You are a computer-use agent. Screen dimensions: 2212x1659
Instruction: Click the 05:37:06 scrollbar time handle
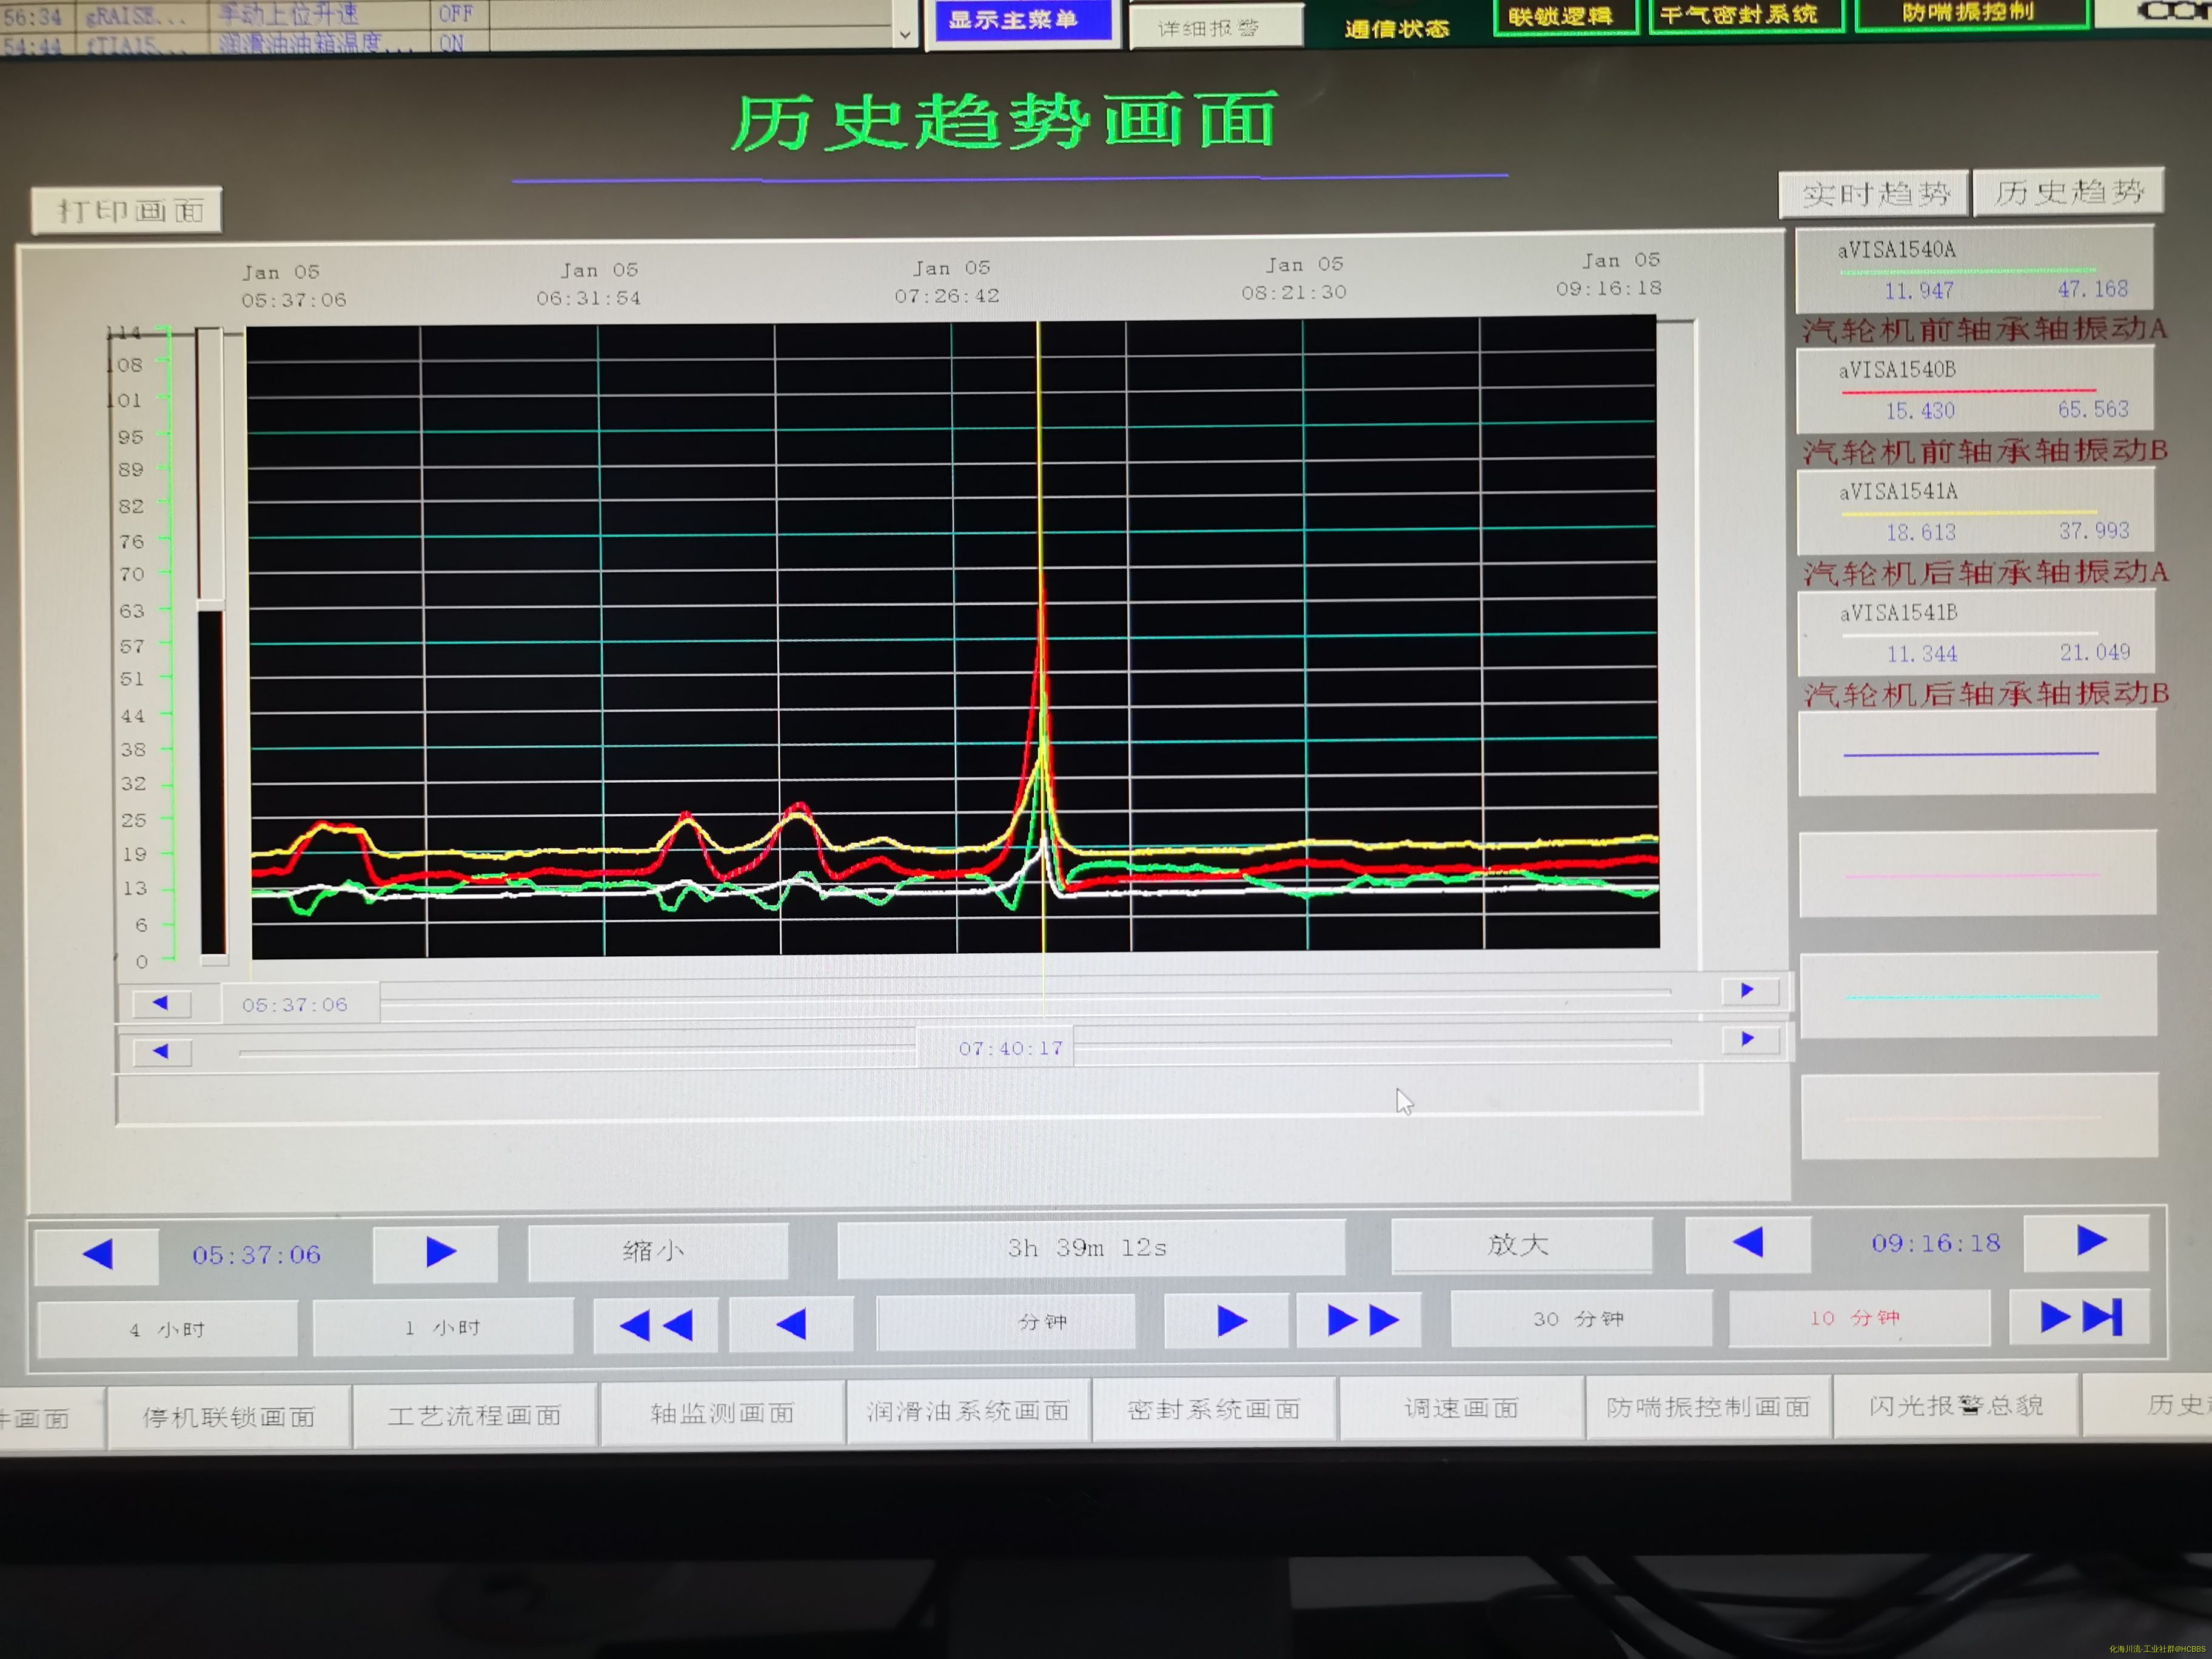tap(301, 1004)
